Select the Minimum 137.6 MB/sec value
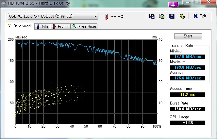 [x=188, y=57]
